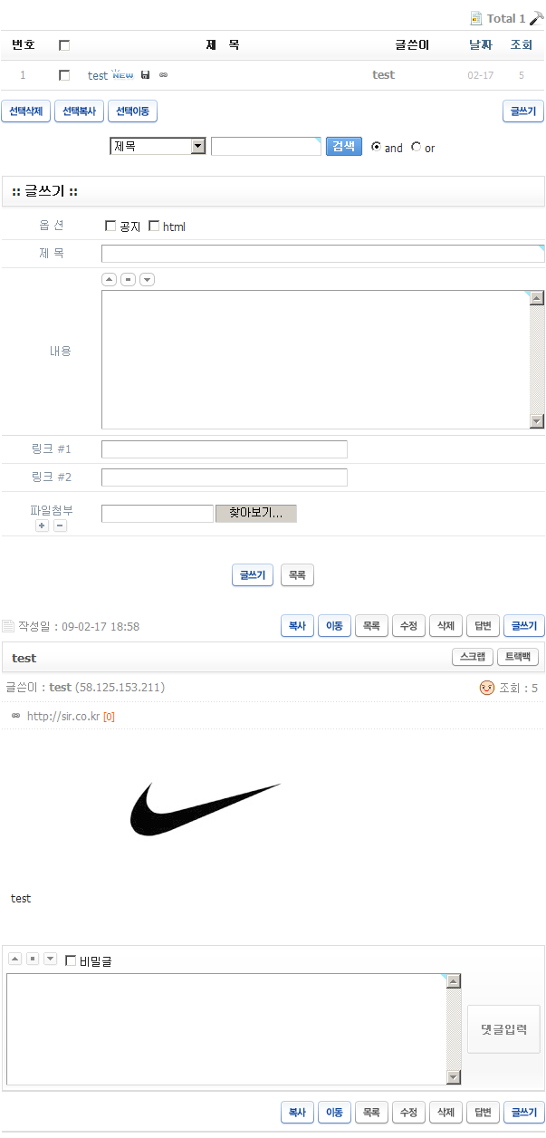Click the chain icon before http://sir.co.kr

coord(15,716)
